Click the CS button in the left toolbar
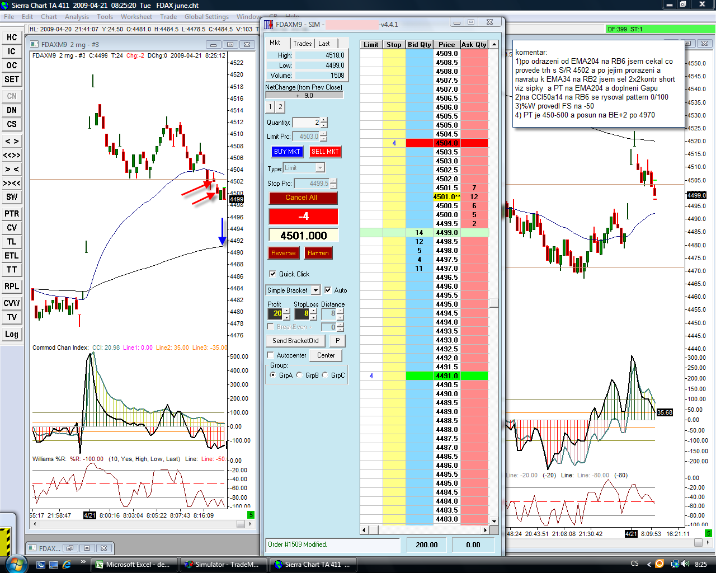Image resolution: width=716 pixels, height=573 pixels. coord(12,124)
